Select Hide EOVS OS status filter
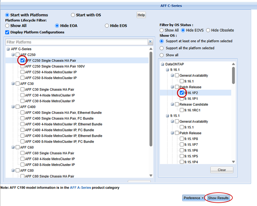The width and height of the screenshot is (257, 206). click(x=183, y=30)
